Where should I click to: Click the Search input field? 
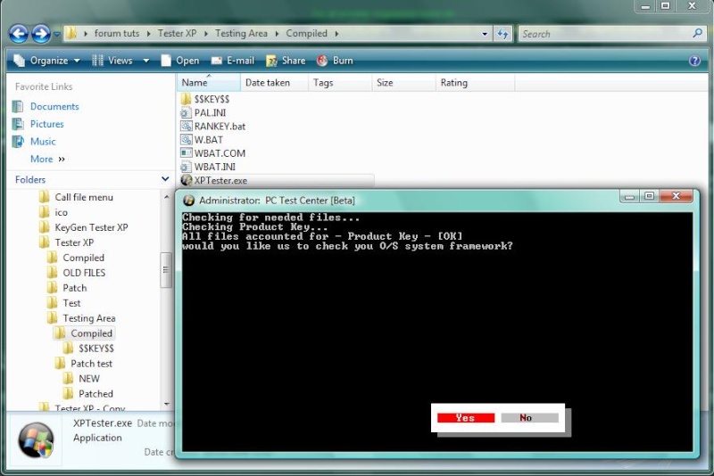[604, 34]
